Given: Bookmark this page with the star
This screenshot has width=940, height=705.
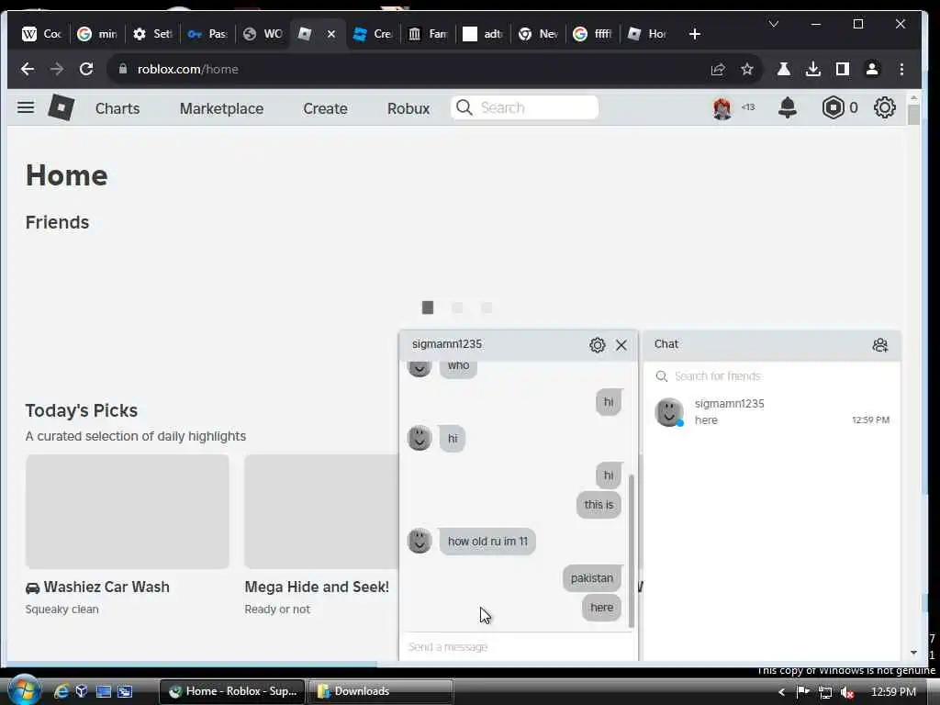Looking at the screenshot, I should [747, 70].
